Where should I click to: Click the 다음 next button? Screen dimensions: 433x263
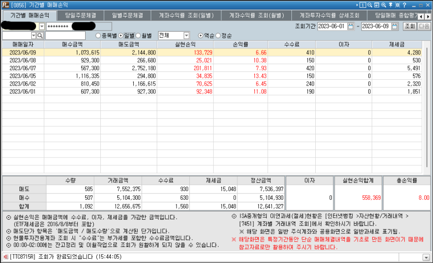(424, 26)
